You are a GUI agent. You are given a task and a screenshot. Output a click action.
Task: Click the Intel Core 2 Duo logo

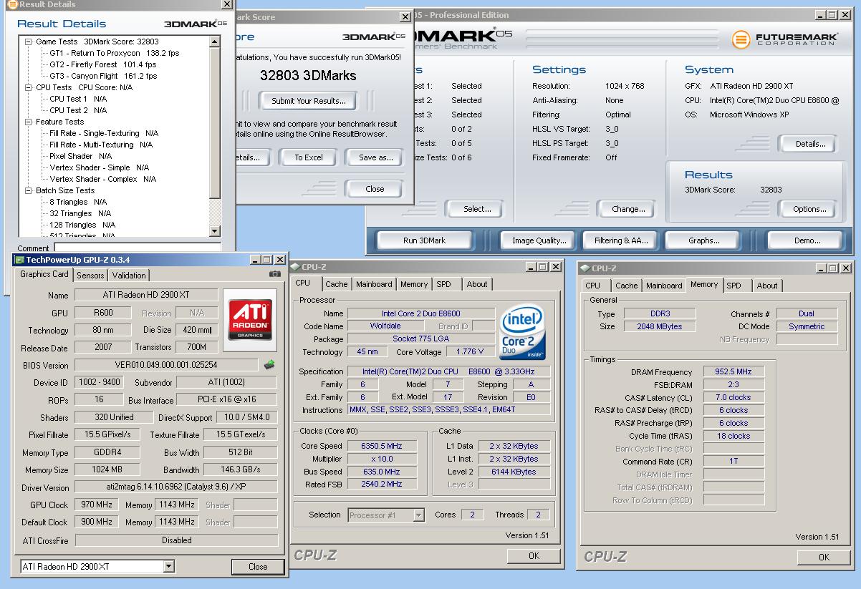522,334
